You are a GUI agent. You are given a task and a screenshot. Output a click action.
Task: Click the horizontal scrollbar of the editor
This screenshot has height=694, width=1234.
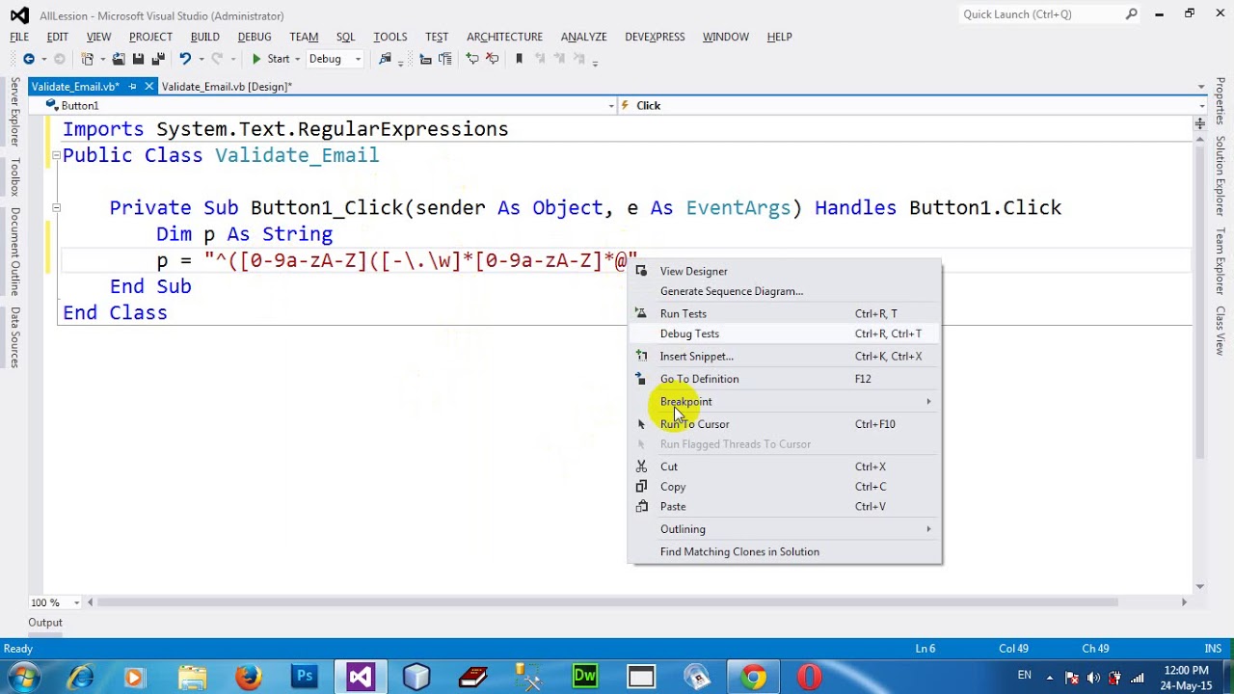[607, 602]
